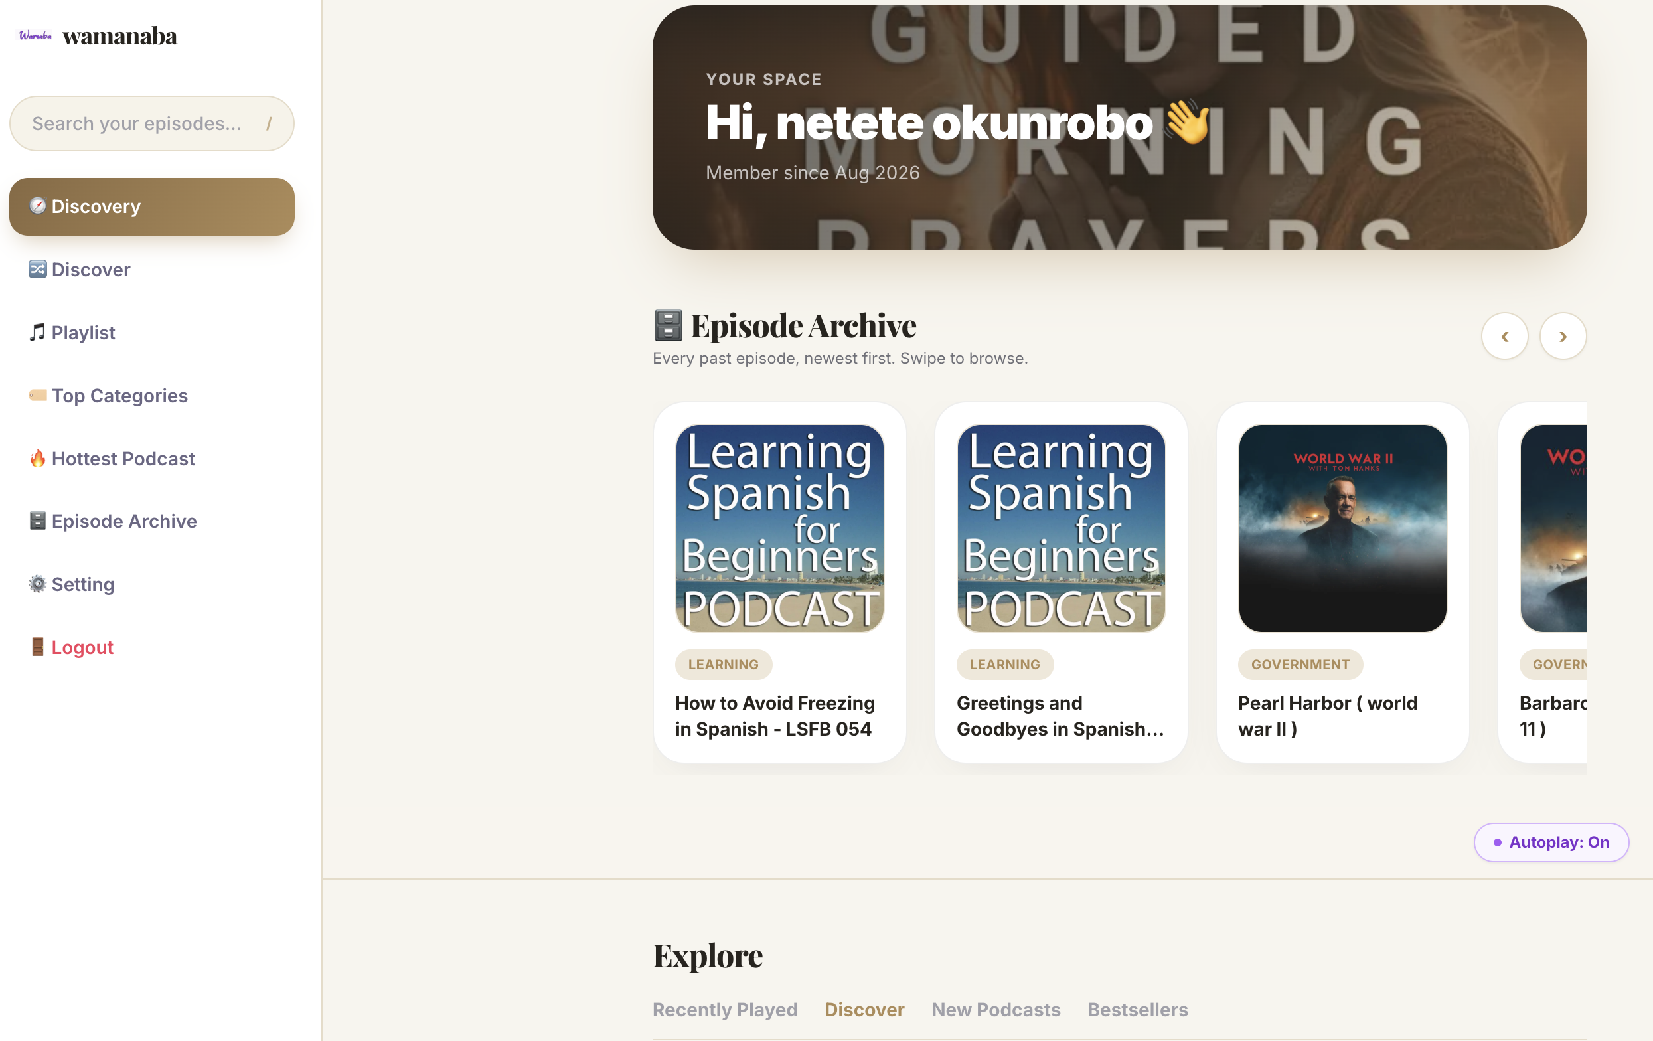Screen dimensions: 1653x1041
Task: Click the Wamanaba logo icon
Action: [x=35, y=36]
